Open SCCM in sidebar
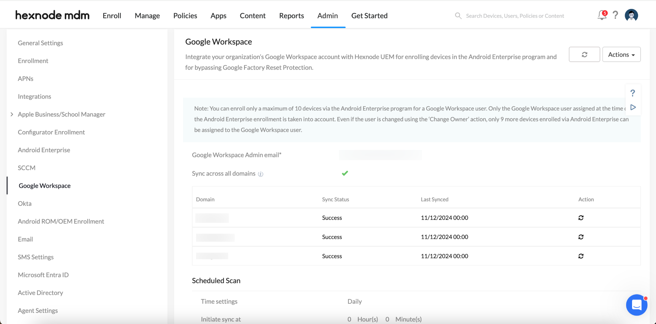 [27, 168]
